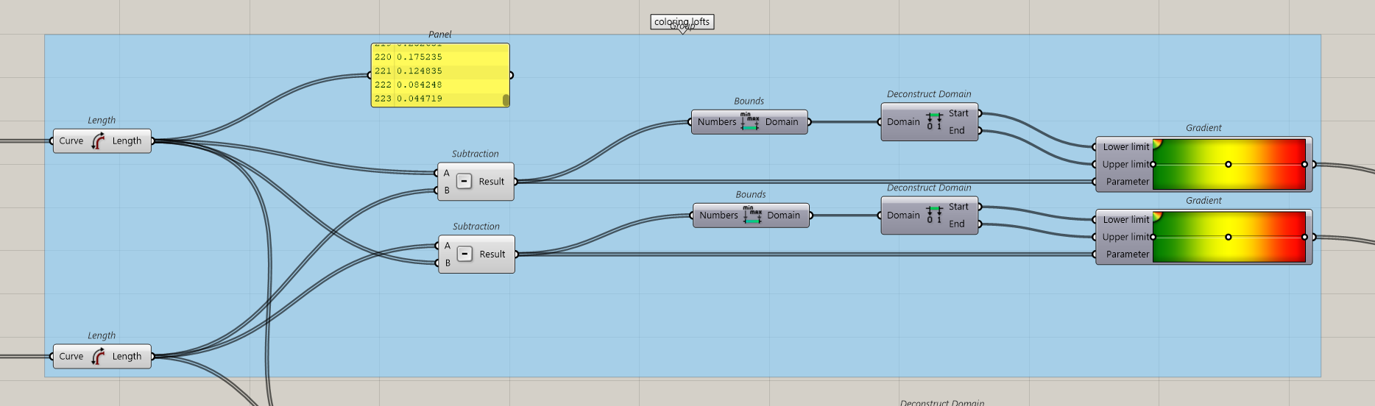The width and height of the screenshot is (1375, 406).
Task: Click the min-max icon on the lower Bounds component
Action: click(752, 216)
